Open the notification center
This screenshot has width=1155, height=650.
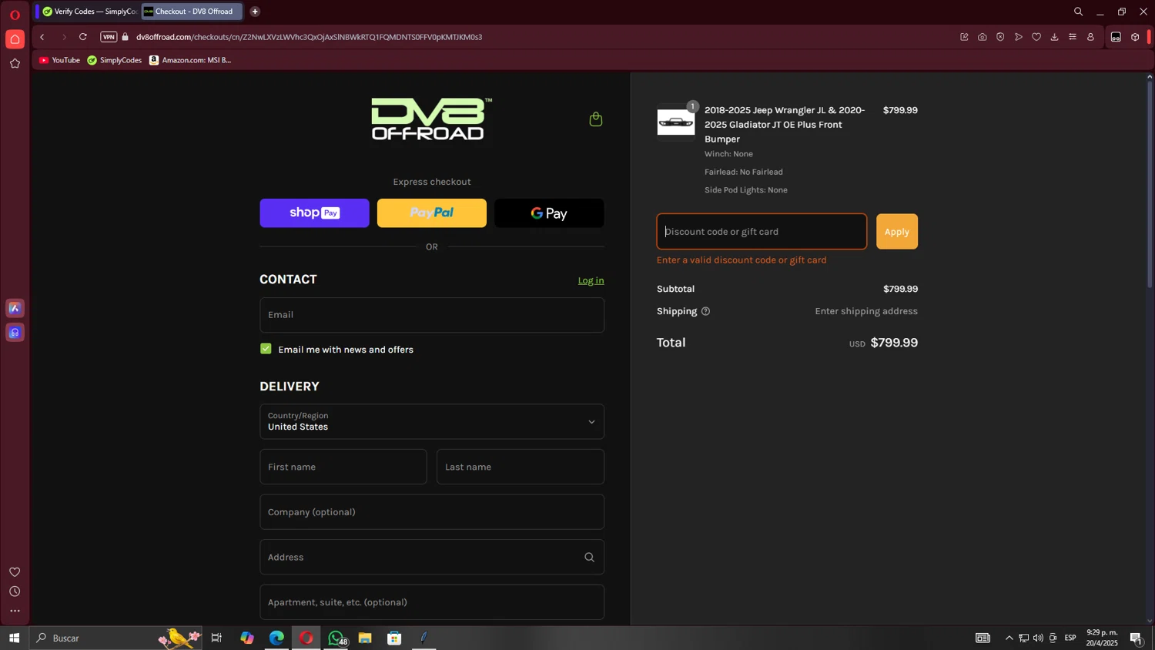[1137, 638]
